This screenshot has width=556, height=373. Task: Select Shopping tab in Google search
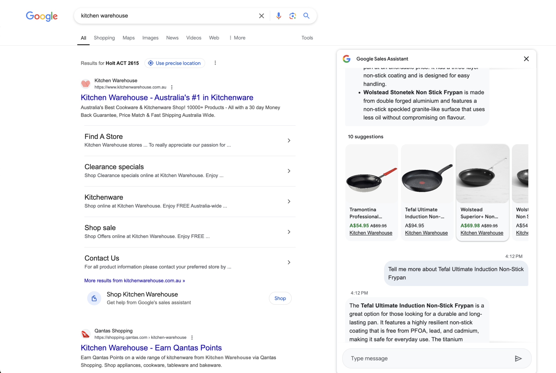[104, 38]
